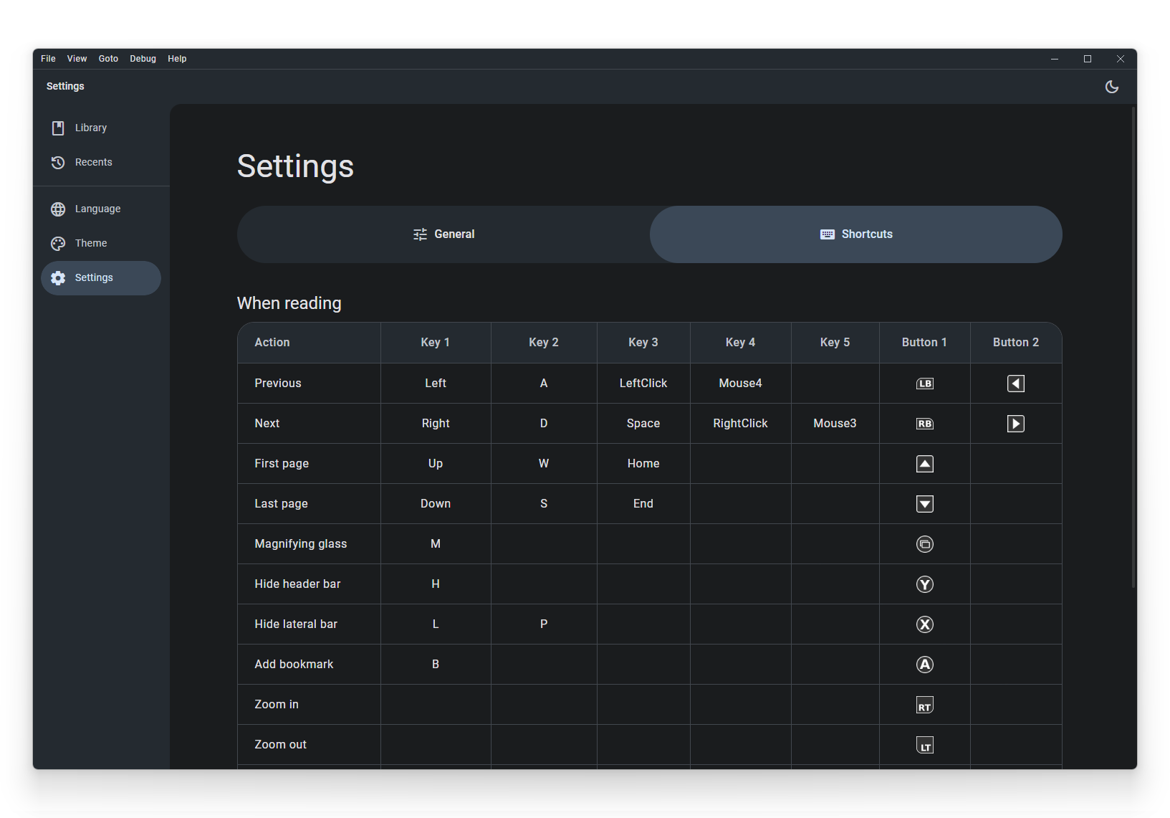Select the Recents history icon

click(x=57, y=162)
